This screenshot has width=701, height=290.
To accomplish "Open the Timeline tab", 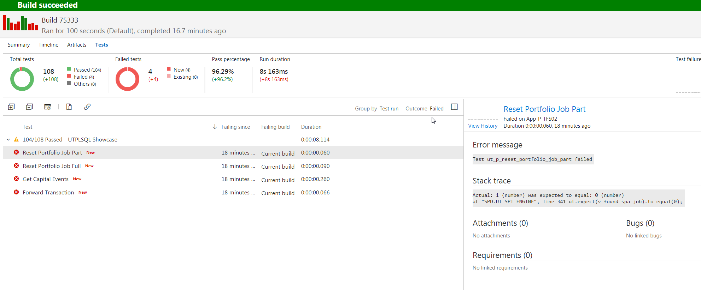I will point(48,45).
